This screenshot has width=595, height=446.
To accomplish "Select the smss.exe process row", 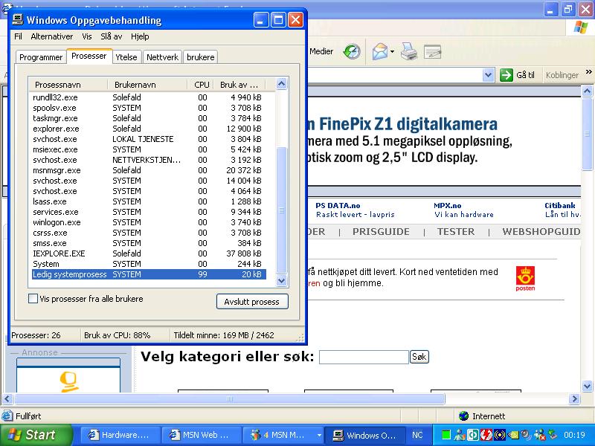I will (x=149, y=243).
